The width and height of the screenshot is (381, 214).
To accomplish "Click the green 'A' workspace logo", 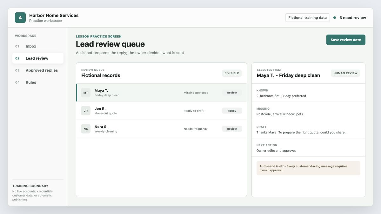I will tap(20, 18).
